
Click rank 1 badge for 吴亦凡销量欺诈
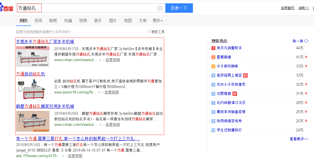213,48
